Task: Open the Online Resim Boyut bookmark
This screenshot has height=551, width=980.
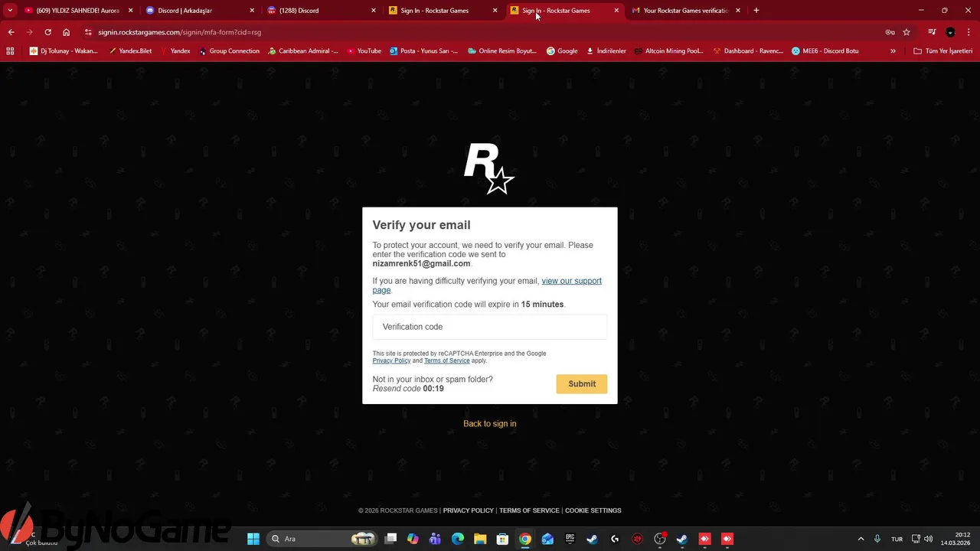Action: [x=501, y=51]
